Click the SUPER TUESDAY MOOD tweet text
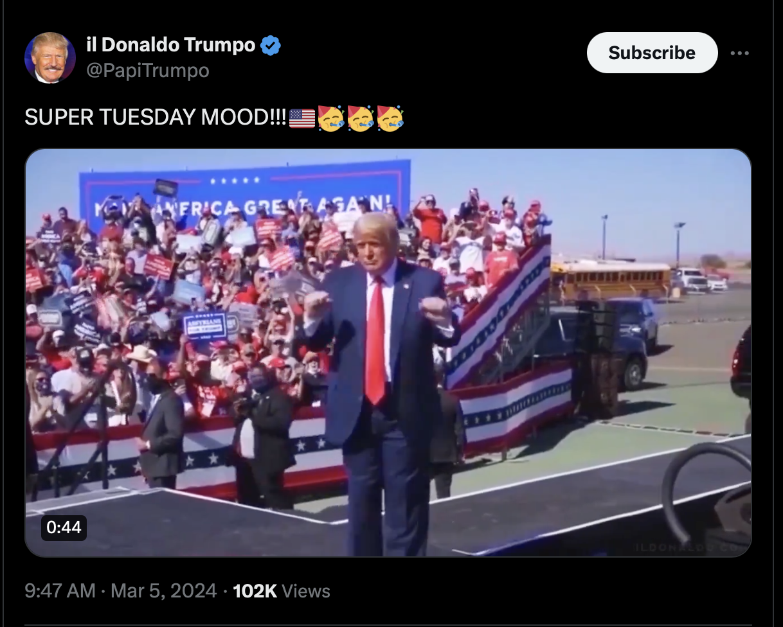 [x=156, y=118]
